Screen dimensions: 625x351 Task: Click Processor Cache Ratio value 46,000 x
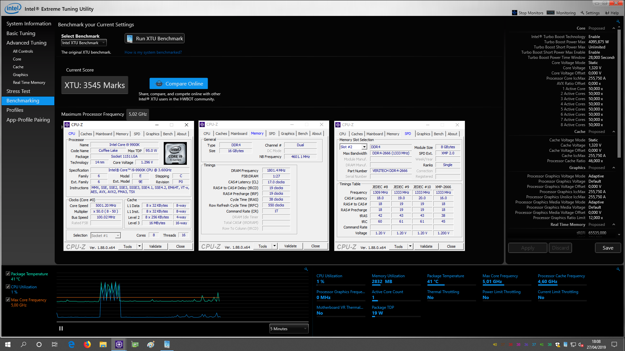pos(596,161)
